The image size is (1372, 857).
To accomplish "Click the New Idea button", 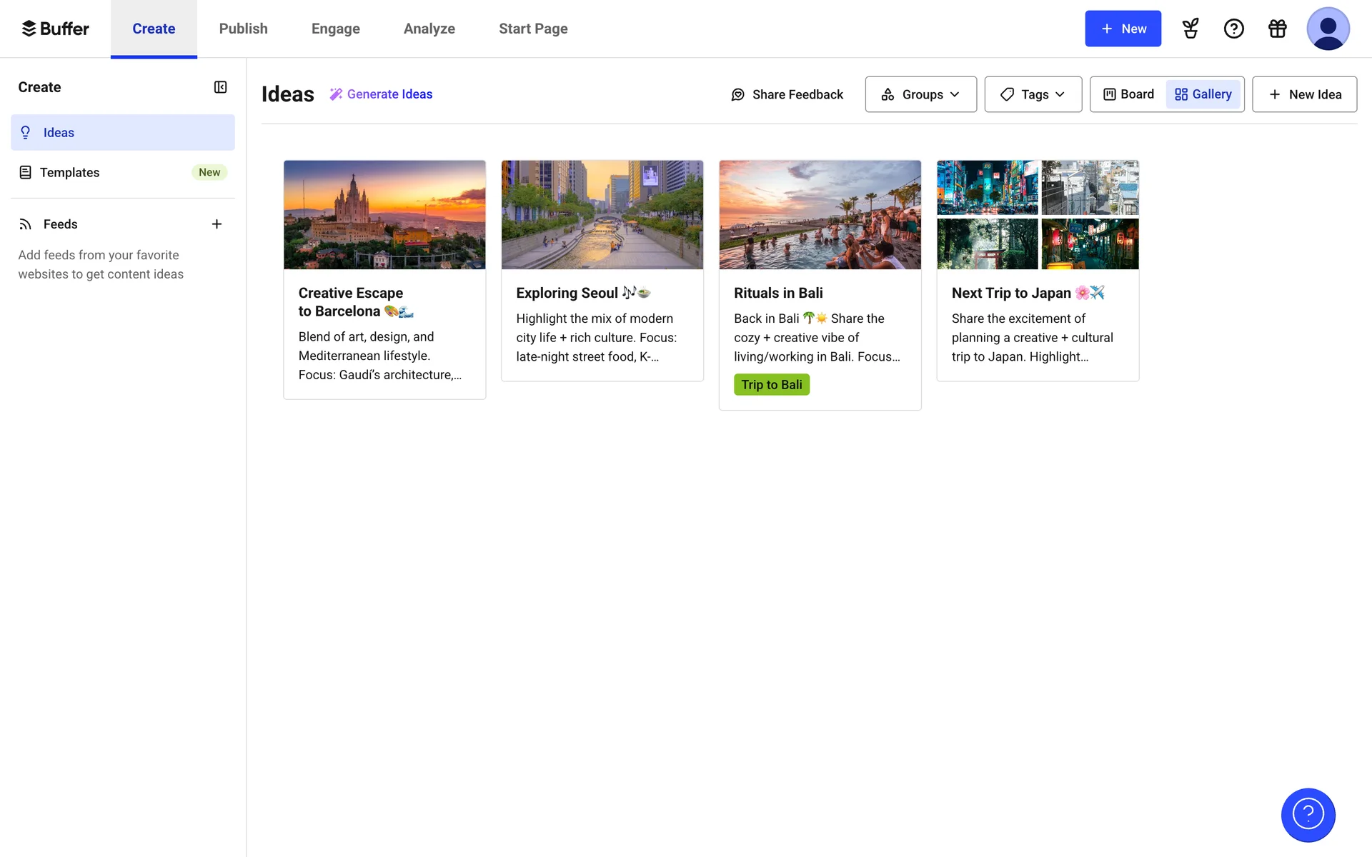I will pos(1304,94).
